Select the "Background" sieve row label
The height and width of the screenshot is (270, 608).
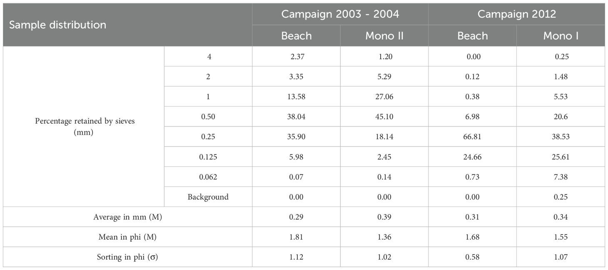pyautogui.click(x=208, y=197)
